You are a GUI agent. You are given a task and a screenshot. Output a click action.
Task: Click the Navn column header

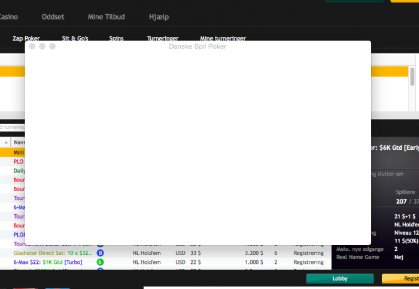pos(19,142)
